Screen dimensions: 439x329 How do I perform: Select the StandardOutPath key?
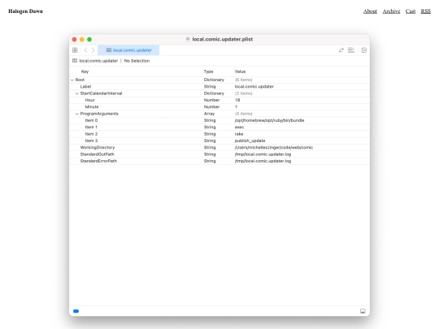pyautogui.click(x=98, y=154)
